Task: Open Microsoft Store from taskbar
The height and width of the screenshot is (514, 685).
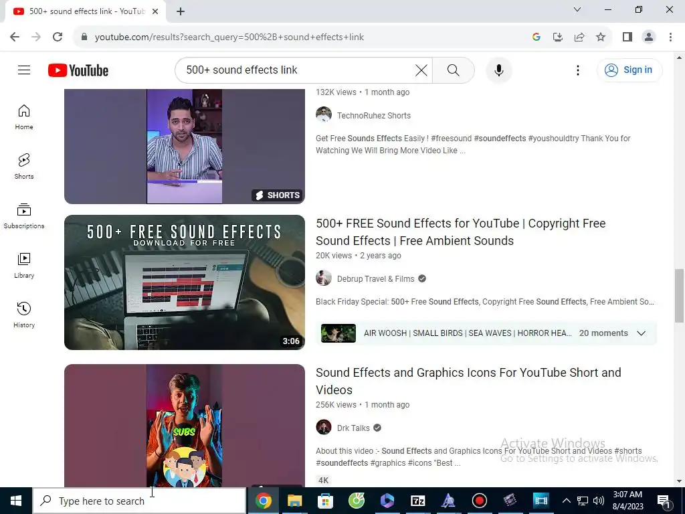Action: pyautogui.click(x=325, y=501)
